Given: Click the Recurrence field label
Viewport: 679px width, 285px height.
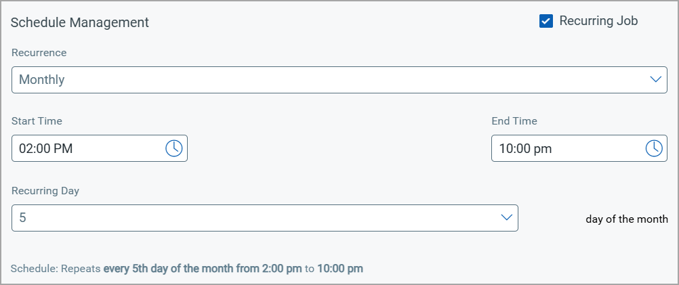Looking at the screenshot, I should 39,53.
